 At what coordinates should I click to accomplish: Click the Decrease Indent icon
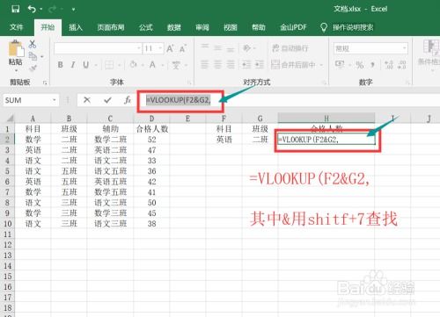(x=246, y=64)
